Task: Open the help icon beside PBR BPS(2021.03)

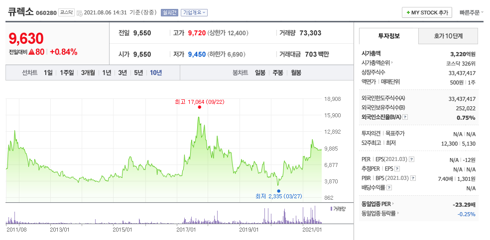Action: click(413, 178)
